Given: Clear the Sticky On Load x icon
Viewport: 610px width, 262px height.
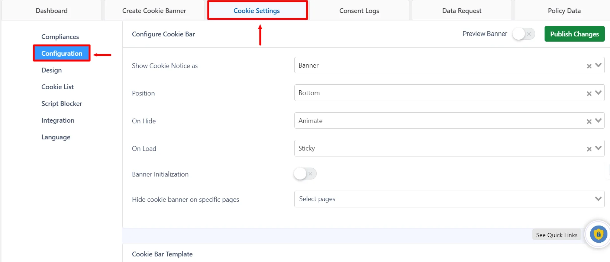Looking at the screenshot, I should (x=589, y=149).
